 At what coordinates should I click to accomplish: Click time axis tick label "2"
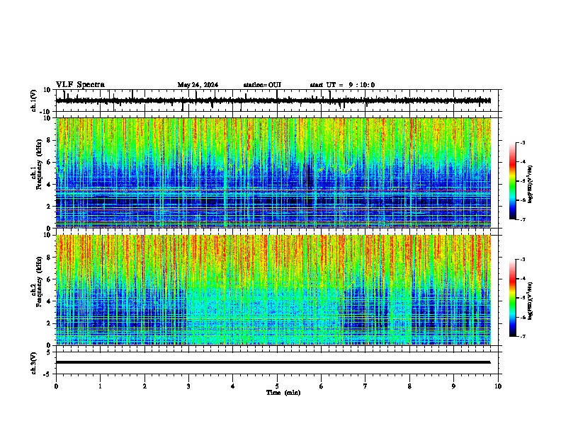tap(144, 386)
